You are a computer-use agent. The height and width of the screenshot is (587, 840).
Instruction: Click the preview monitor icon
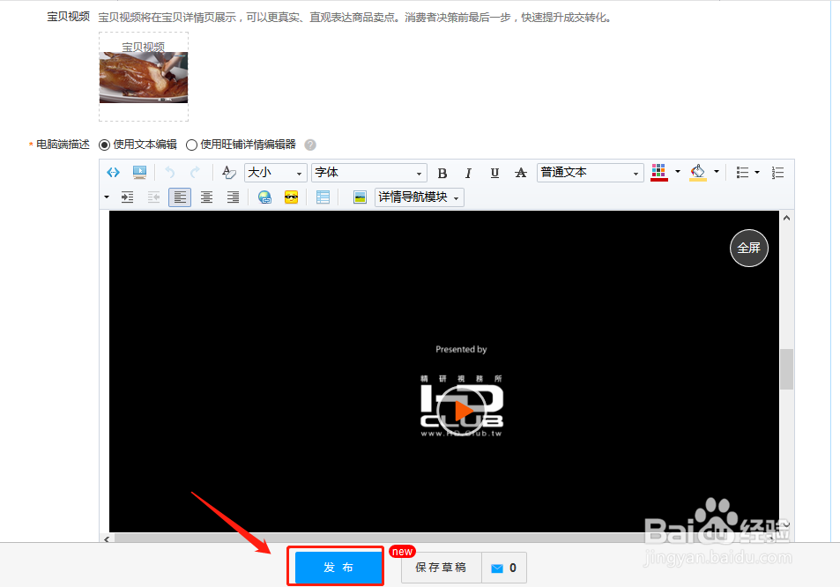(139, 173)
